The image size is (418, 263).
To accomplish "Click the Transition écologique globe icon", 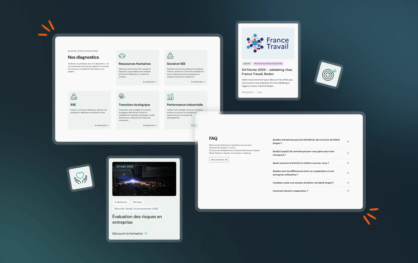I will pos(122,97).
